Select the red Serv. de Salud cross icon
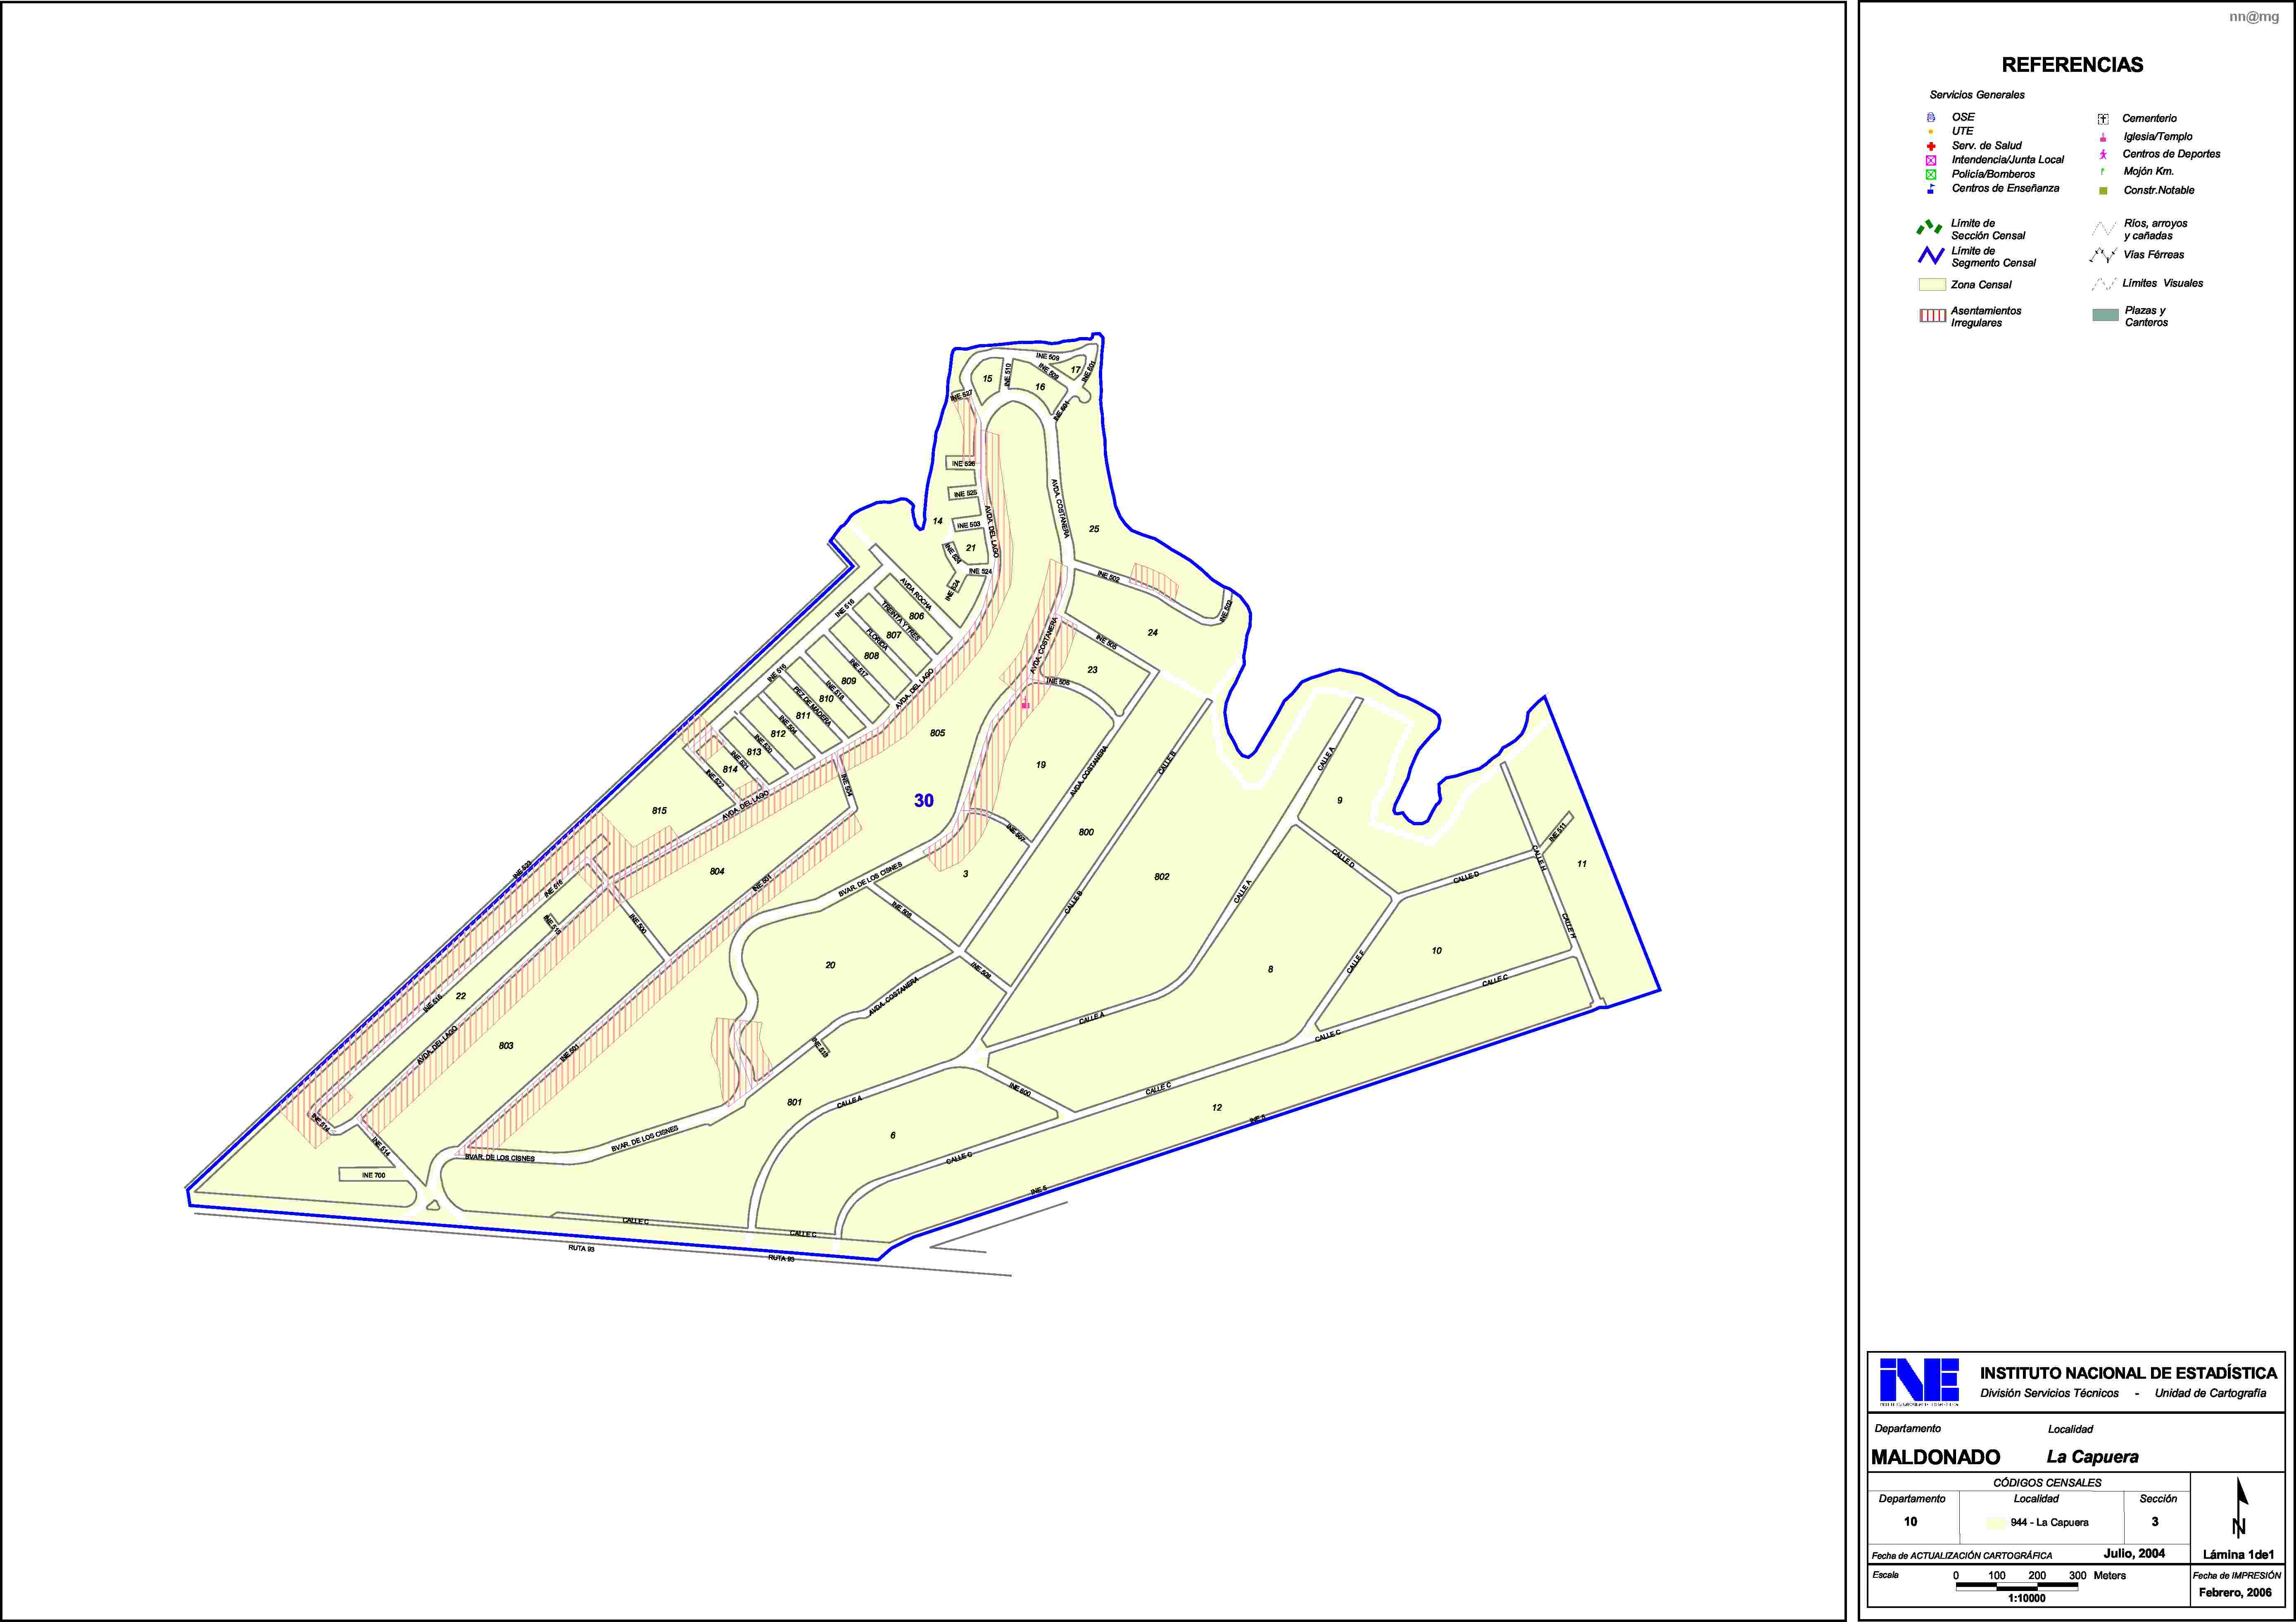This screenshot has width=2296, height=1622. click(x=1931, y=146)
